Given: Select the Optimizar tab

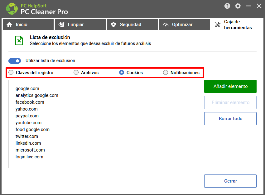Looking at the screenshot, I should pyautogui.click(x=184, y=25).
